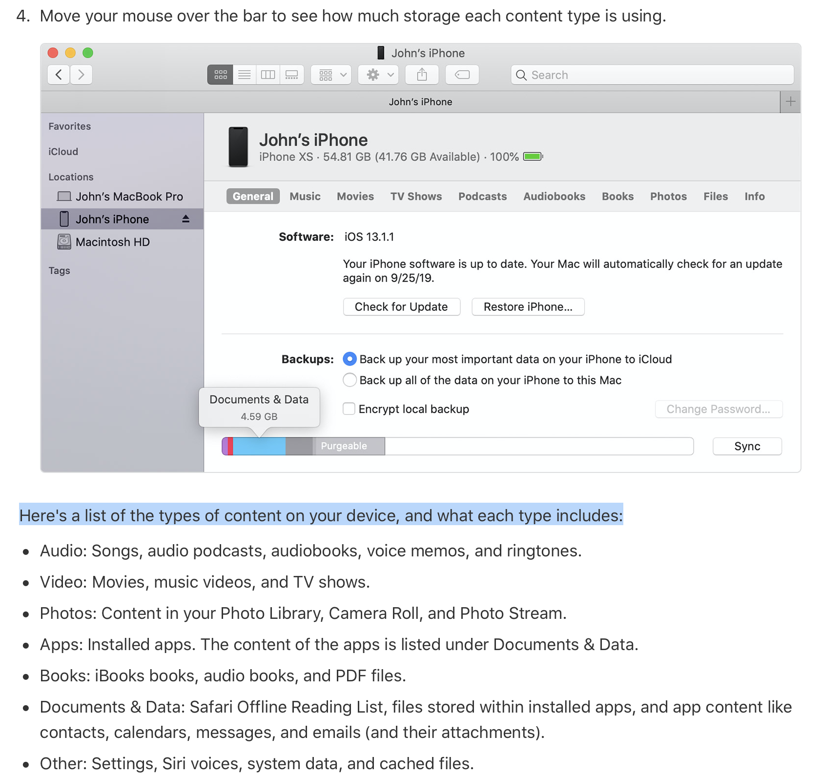Select back up to this Mac option
822x777 pixels.
tap(349, 380)
